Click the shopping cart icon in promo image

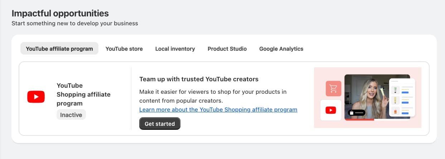[x=333, y=88]
